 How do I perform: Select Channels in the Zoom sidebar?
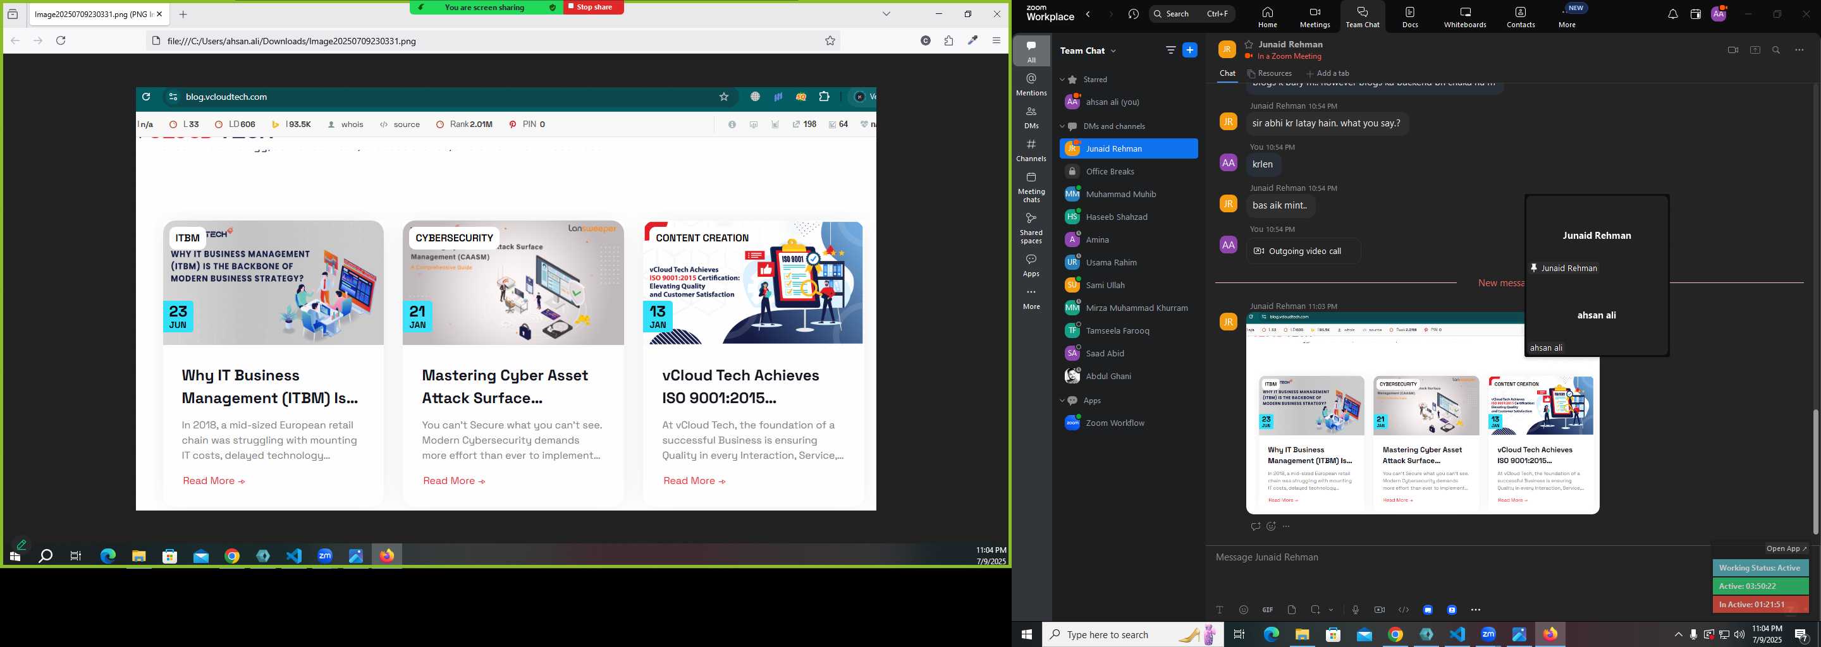1031,150
